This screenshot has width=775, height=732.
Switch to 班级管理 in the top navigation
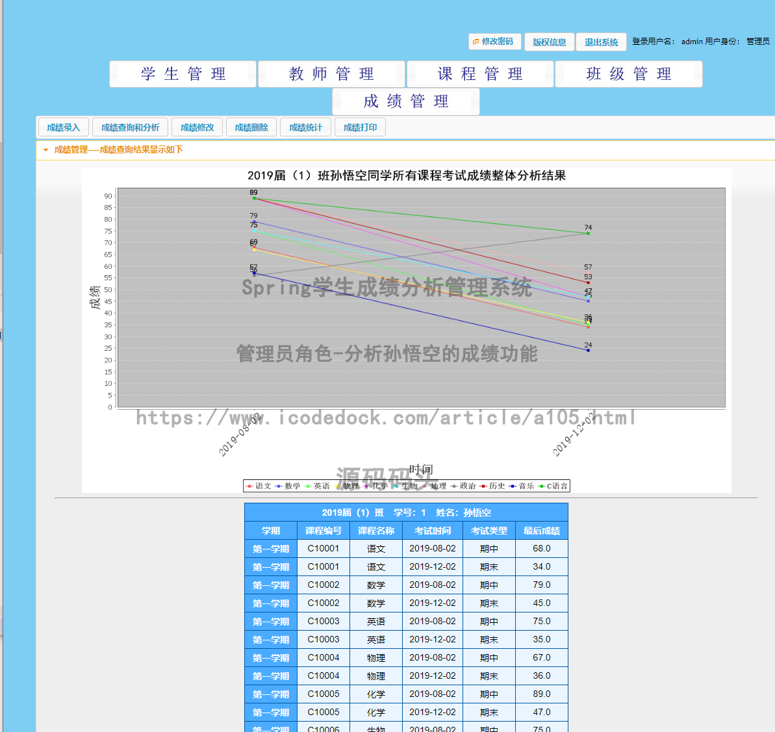tap(628, 73)
